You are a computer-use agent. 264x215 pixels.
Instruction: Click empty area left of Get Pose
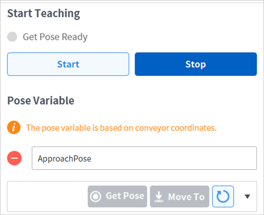[x=47, y=196]
